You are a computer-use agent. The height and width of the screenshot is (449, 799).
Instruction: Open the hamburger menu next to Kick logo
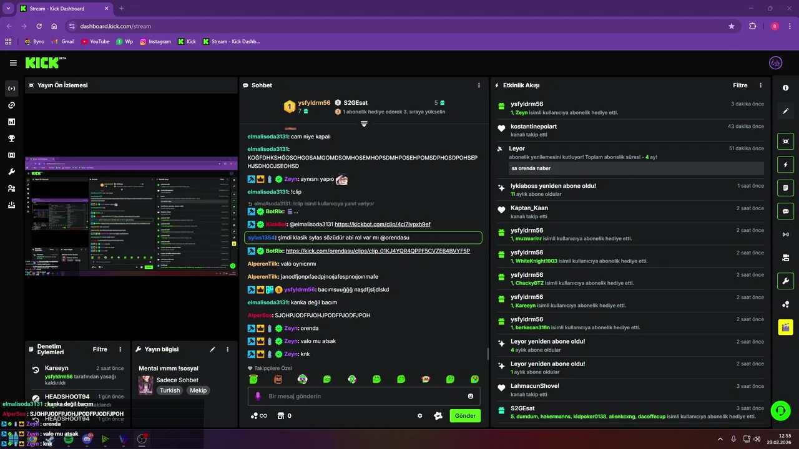13,63
